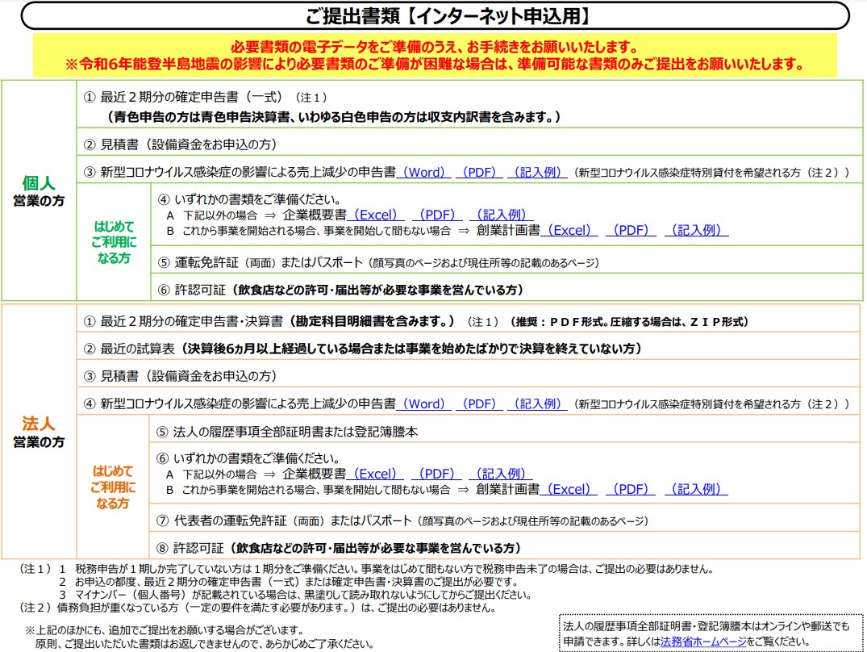The height and width of the screenshot is (652, 867).
Task: Click individual row ① 最近2期分の確定申告書（一式）
Action: tap(469, 105)
